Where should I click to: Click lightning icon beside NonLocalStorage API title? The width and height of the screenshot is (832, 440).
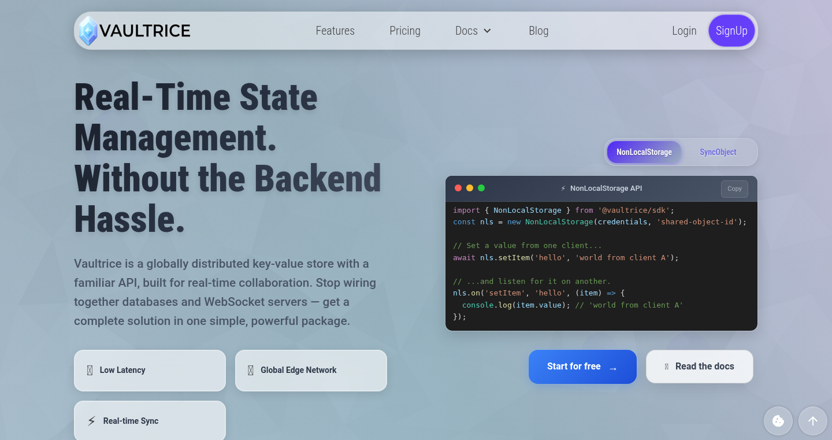563,188
